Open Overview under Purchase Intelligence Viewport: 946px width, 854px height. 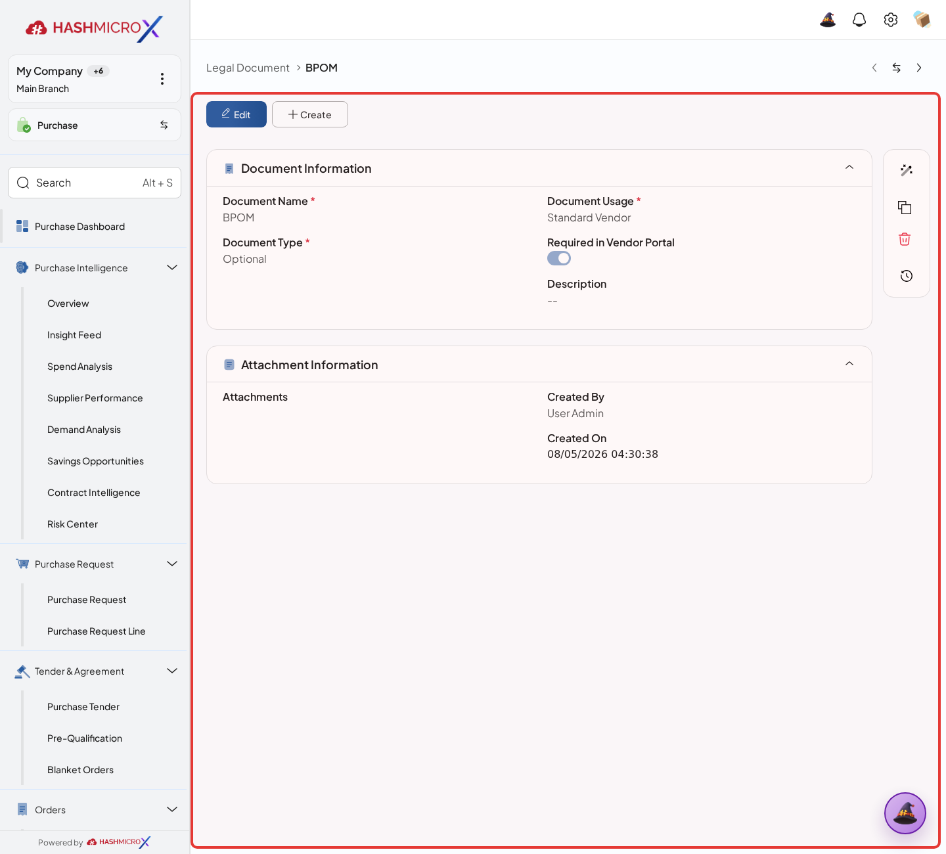click(68, 303)
